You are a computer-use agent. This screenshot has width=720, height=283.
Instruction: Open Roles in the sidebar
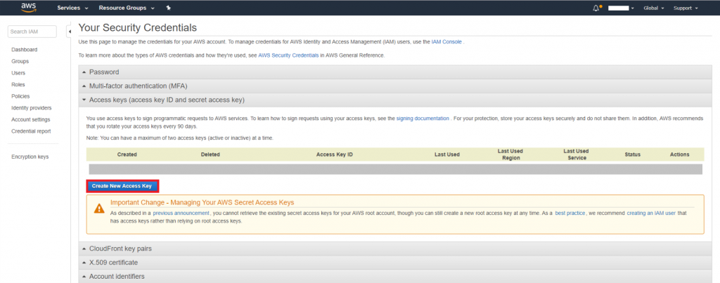coord(18,85)
